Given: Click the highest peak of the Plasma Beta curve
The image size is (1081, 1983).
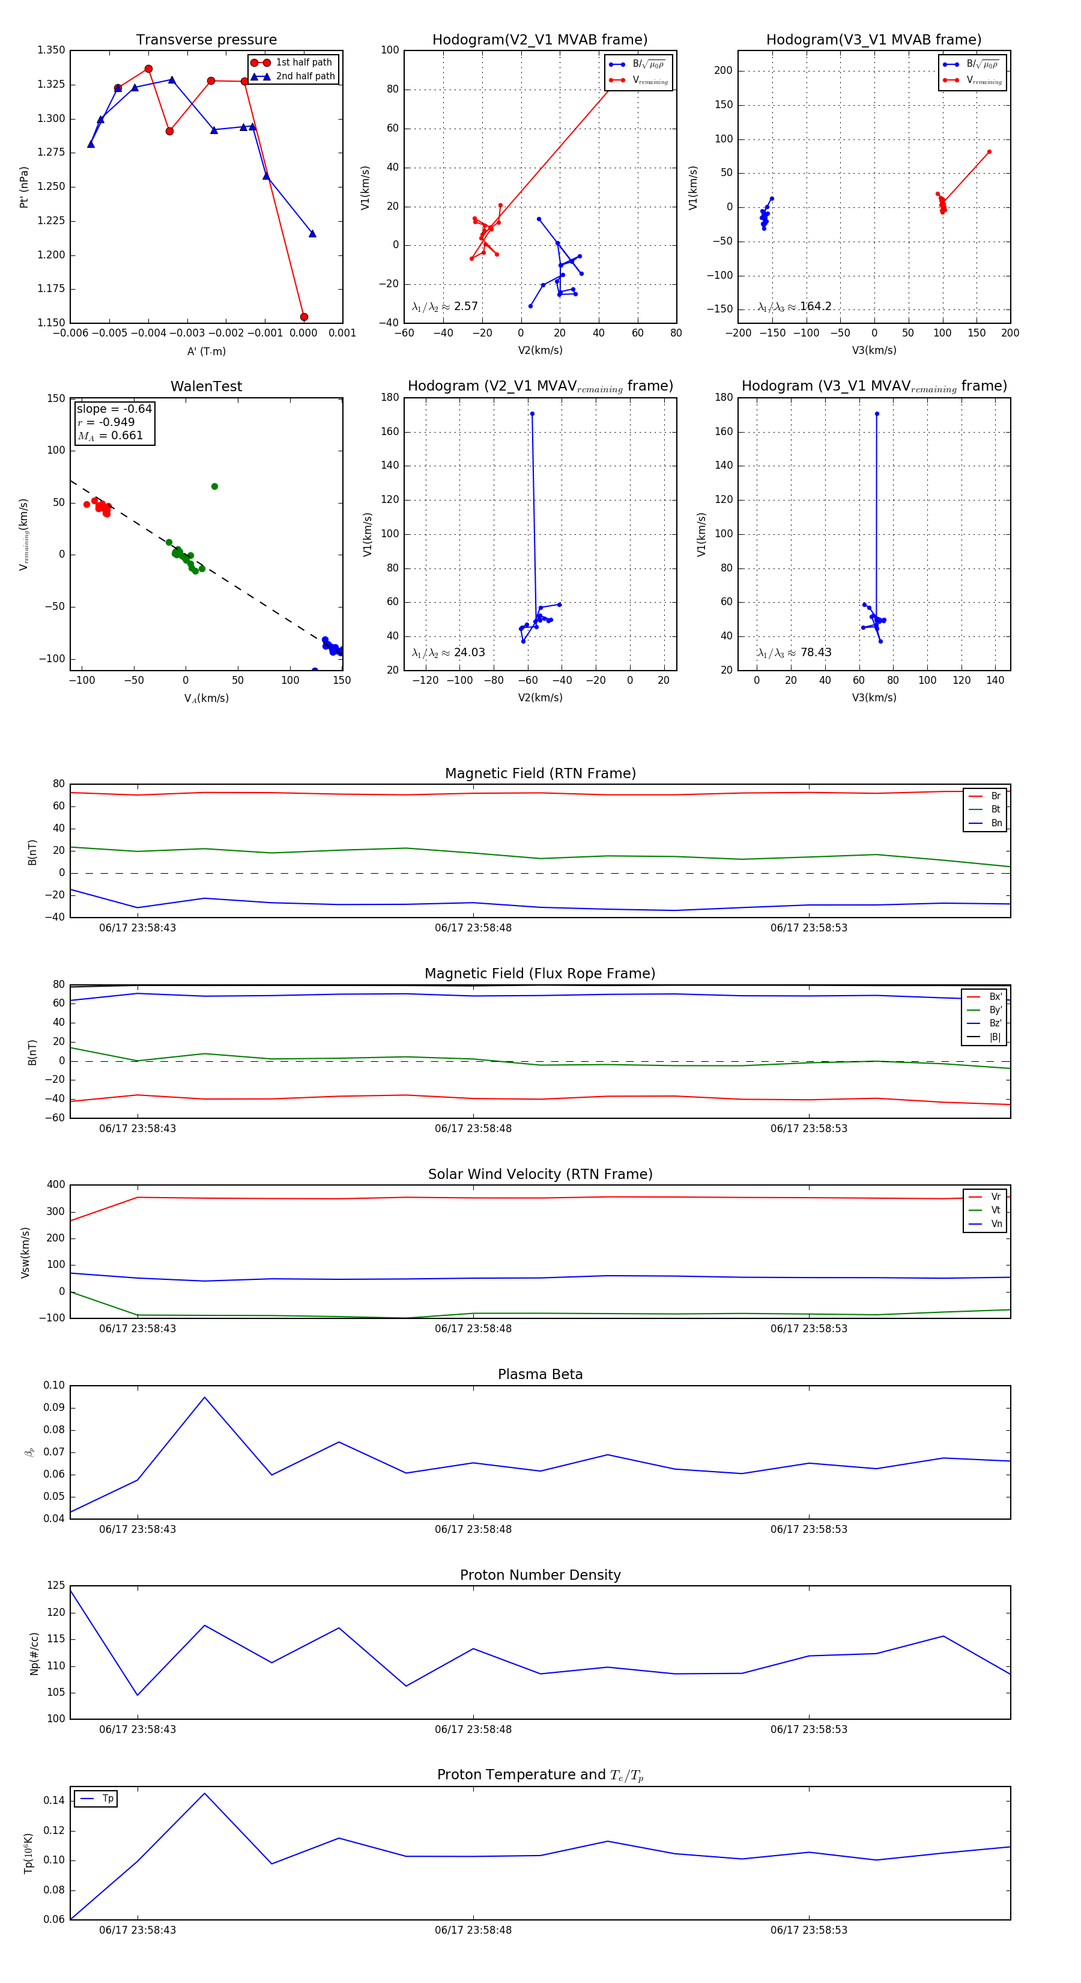Looking at the screenshot, I should click(205, 1397).
